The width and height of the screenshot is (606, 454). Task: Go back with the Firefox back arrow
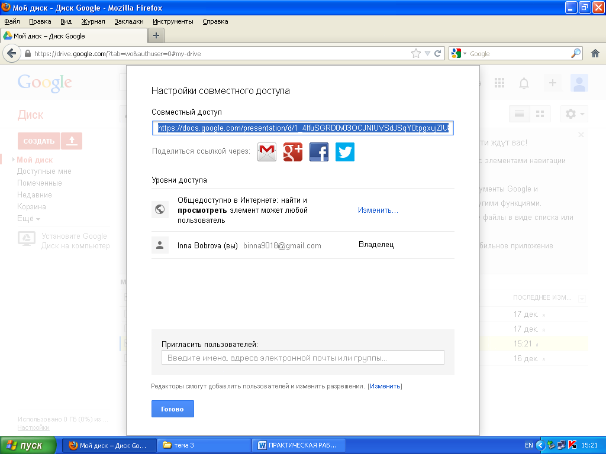click(x=12, y=53)
